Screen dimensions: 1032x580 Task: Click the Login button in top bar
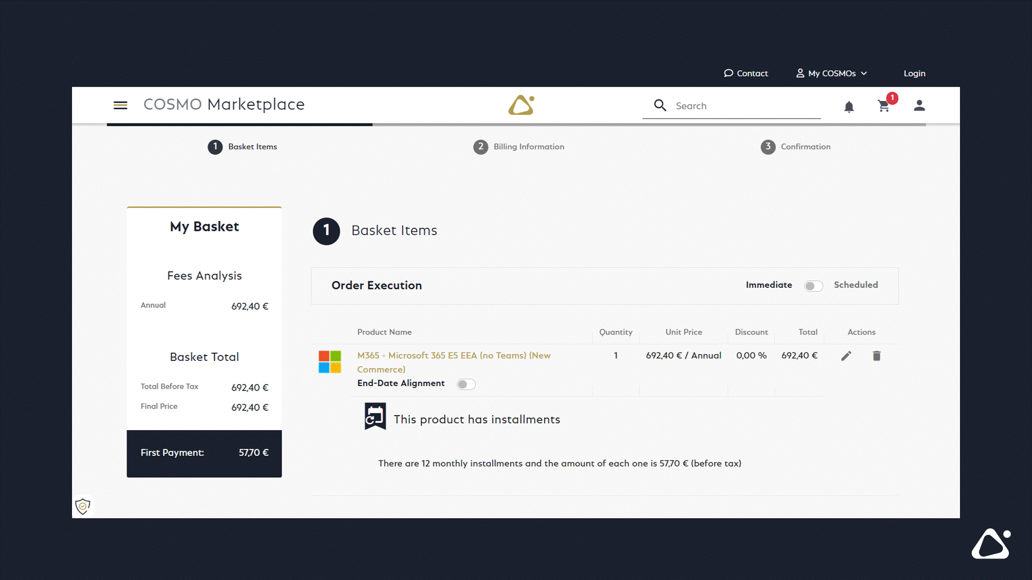click(914, 73)
